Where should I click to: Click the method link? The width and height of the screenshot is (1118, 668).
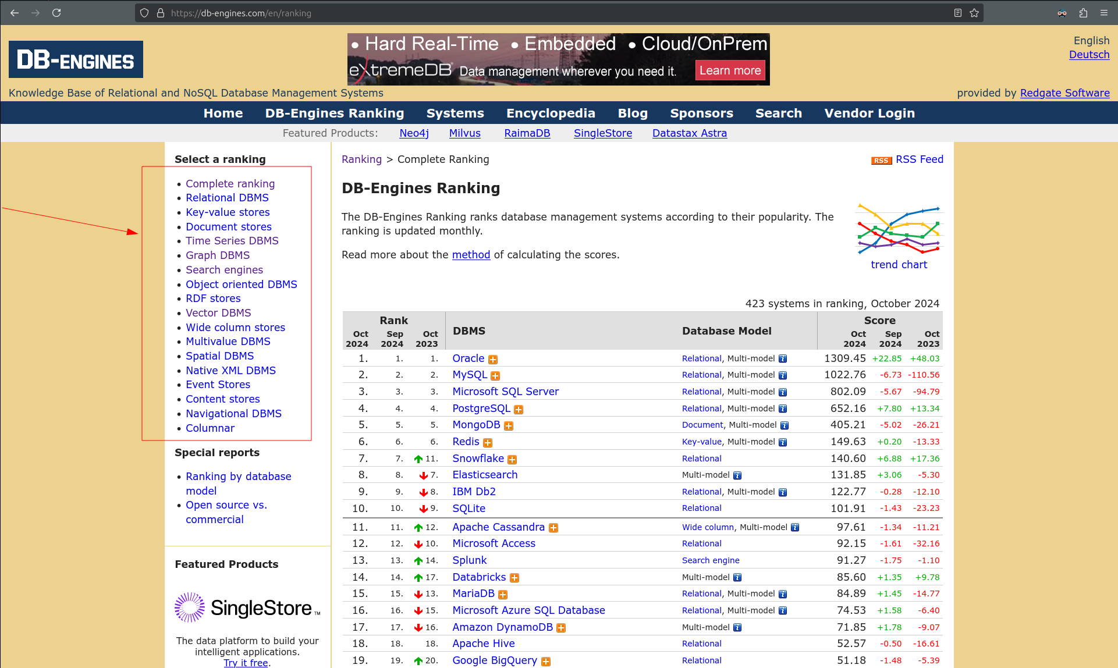[471, 255]
